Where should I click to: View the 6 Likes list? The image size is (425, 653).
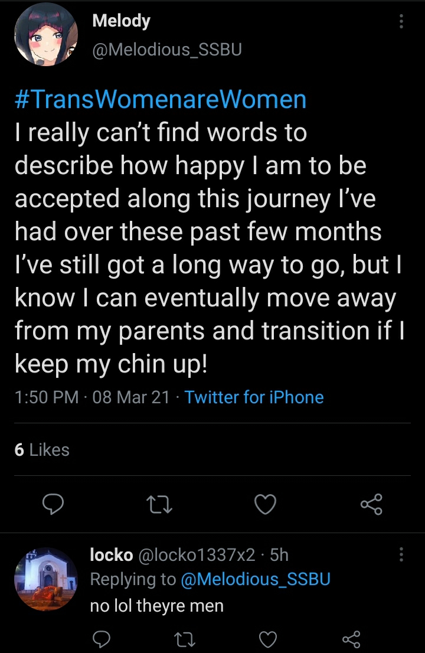[x=42, y=450]
